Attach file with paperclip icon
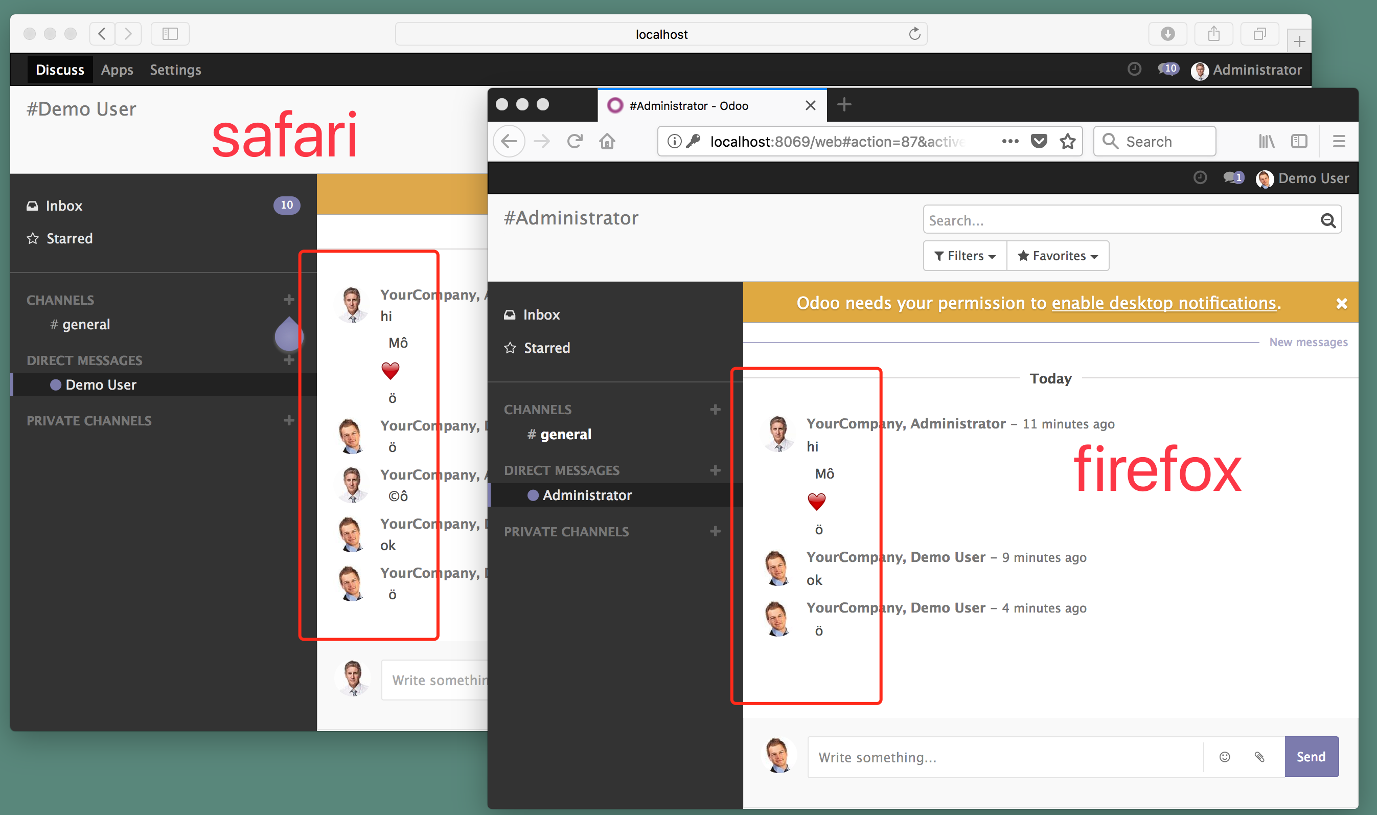This screenshot has width=1377, height=815. [x=1259, y=757]
